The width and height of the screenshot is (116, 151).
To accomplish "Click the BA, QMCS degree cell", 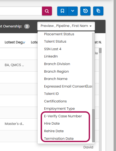I will pos(14,65).
